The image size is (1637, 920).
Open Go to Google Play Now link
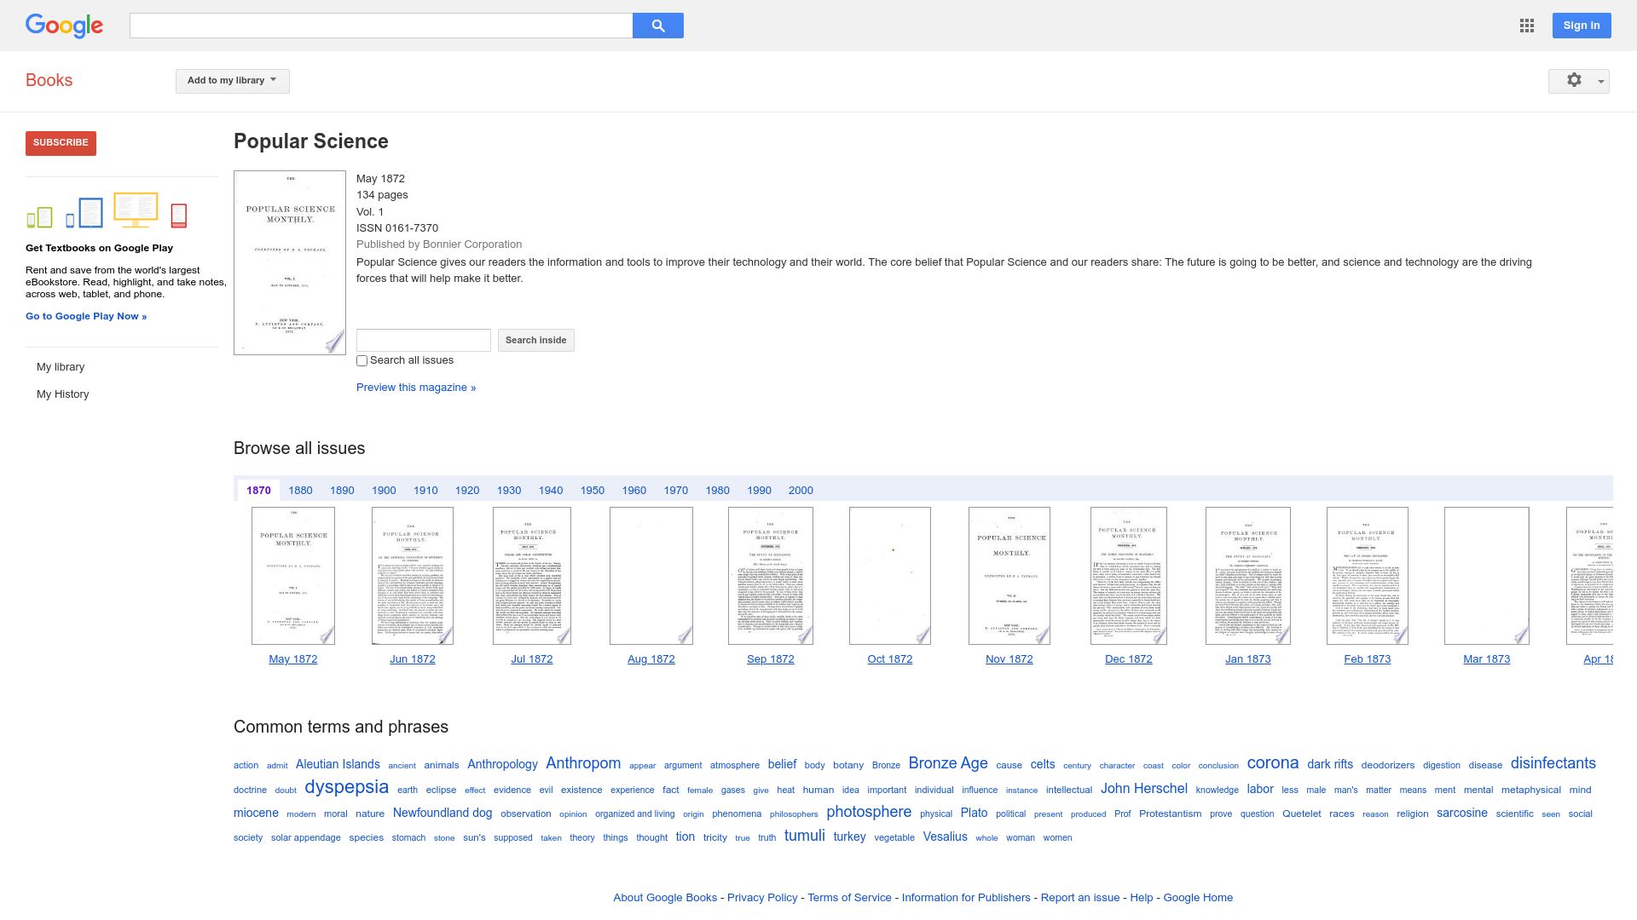(x=86, y=317)
